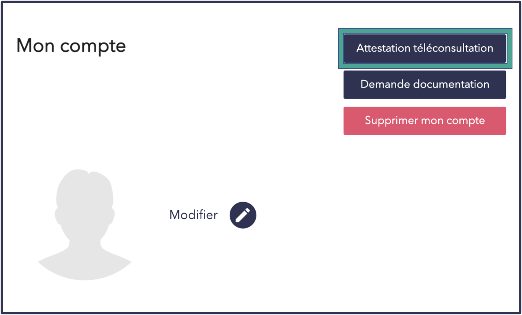Request a teleconsultation certificate

tap(425, 48)
